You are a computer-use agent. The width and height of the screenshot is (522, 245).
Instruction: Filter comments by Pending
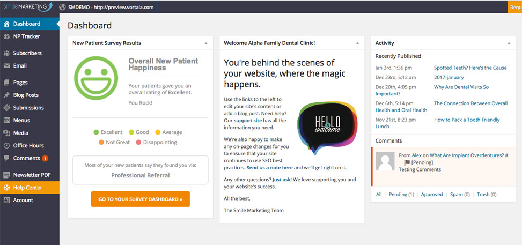[398, 195]
